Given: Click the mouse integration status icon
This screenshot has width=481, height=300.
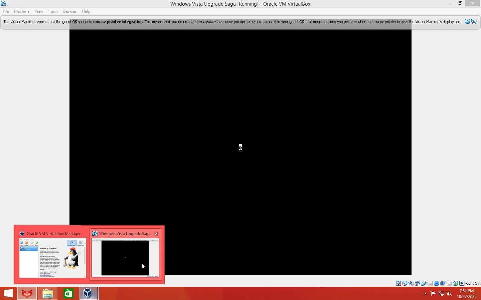Looking at the screenshot, I should (x=456, y=283).
